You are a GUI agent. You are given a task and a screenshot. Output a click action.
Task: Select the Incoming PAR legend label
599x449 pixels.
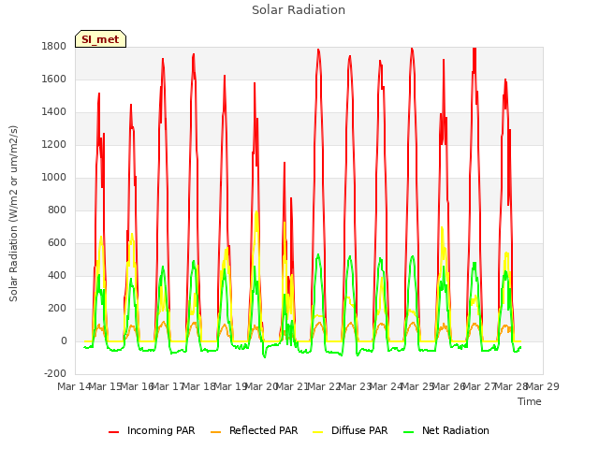click(161, 430)
